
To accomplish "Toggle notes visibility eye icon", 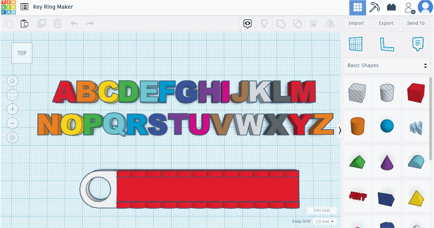I will point(248,24).
